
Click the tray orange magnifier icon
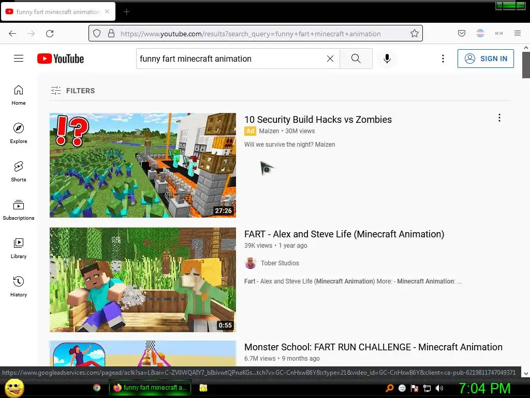tap(389, 388)
